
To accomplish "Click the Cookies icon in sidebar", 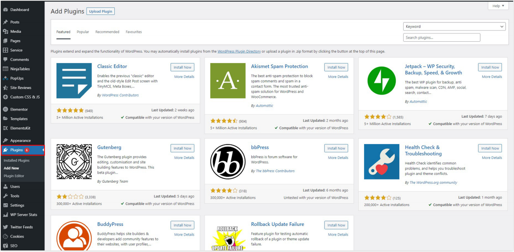I will (x=5, y=236).
